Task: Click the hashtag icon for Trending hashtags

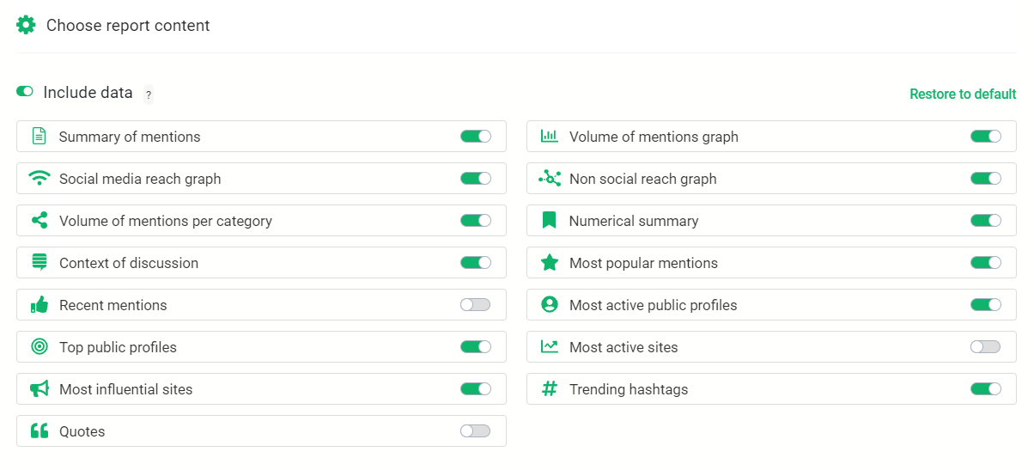Action: (550, 389)
